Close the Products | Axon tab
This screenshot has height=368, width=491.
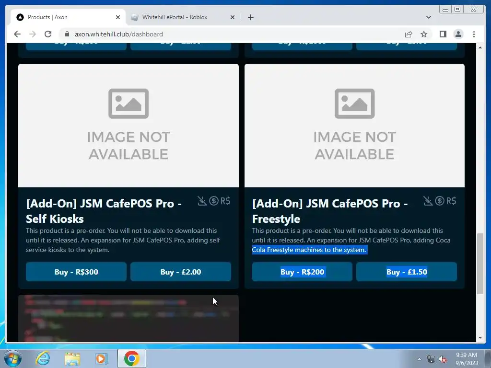pyautogui.click(x=118, y=17)
